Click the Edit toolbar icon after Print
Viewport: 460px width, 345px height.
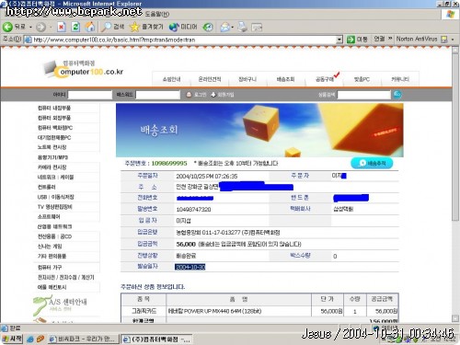point(257,28)
